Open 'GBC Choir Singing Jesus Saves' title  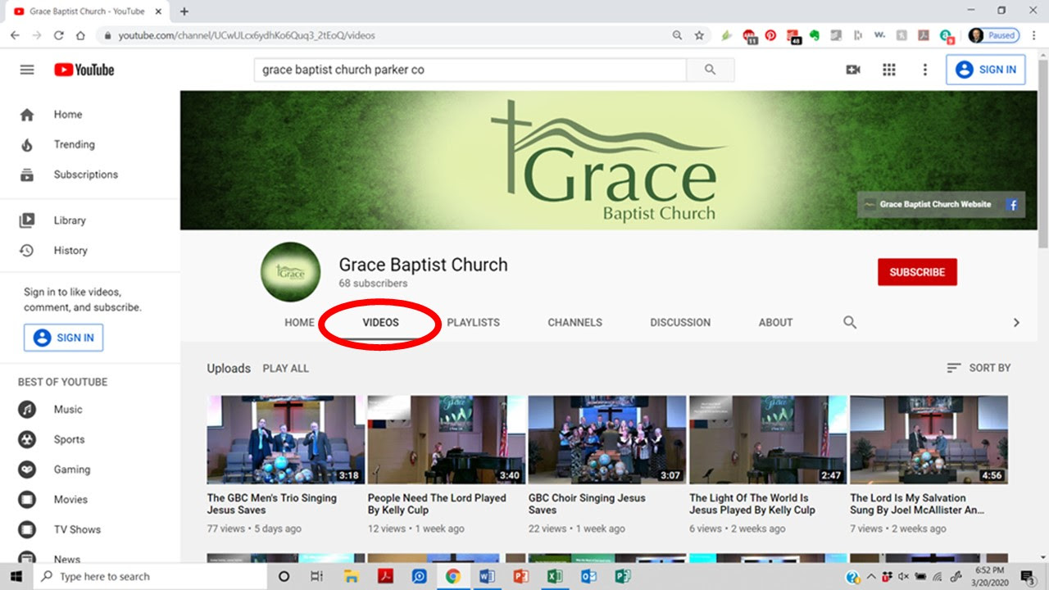[587, 504]
